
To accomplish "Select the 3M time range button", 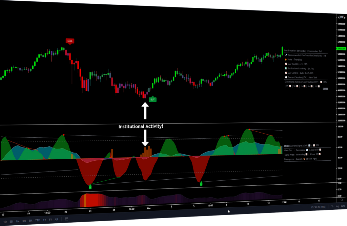I will point(24,221).
